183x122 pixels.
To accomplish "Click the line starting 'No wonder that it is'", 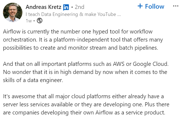I will 85,73.
